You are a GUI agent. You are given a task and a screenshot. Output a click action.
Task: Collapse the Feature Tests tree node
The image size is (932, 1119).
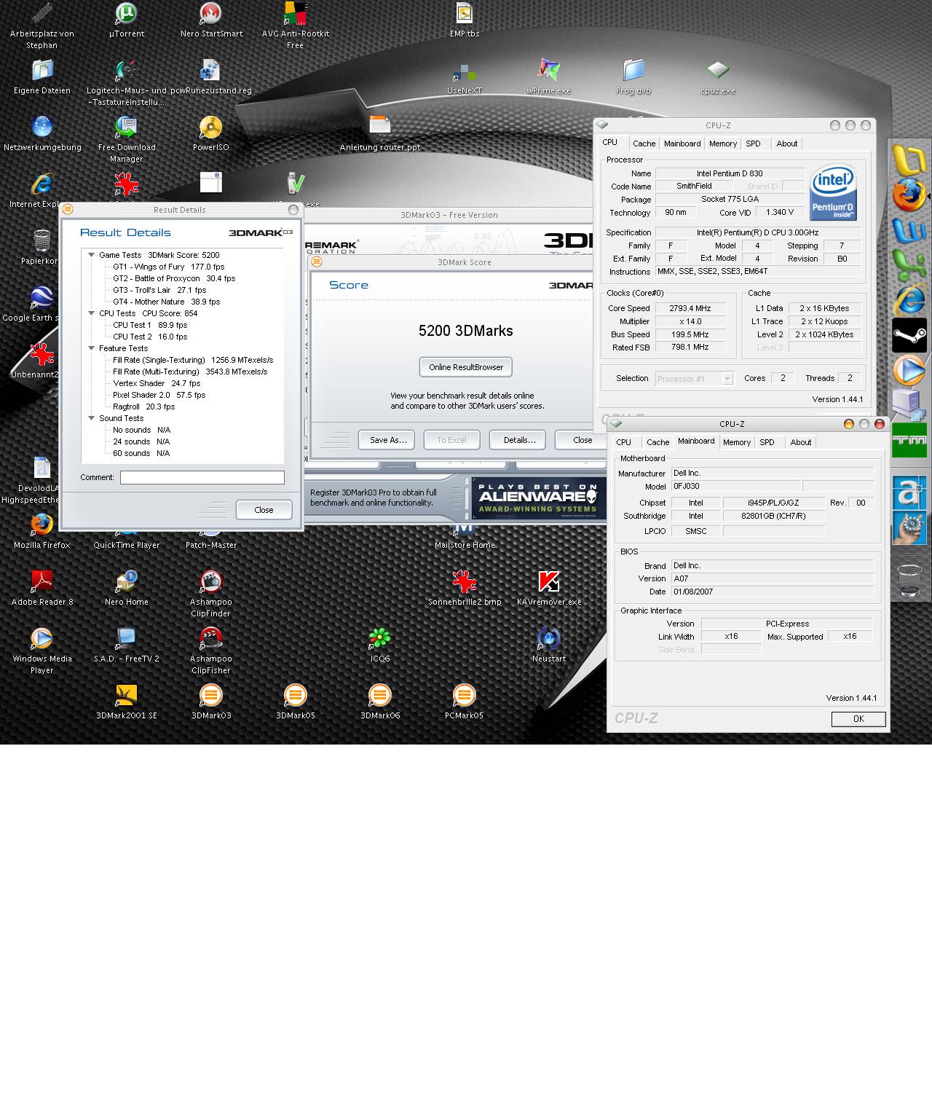point(92,348)
